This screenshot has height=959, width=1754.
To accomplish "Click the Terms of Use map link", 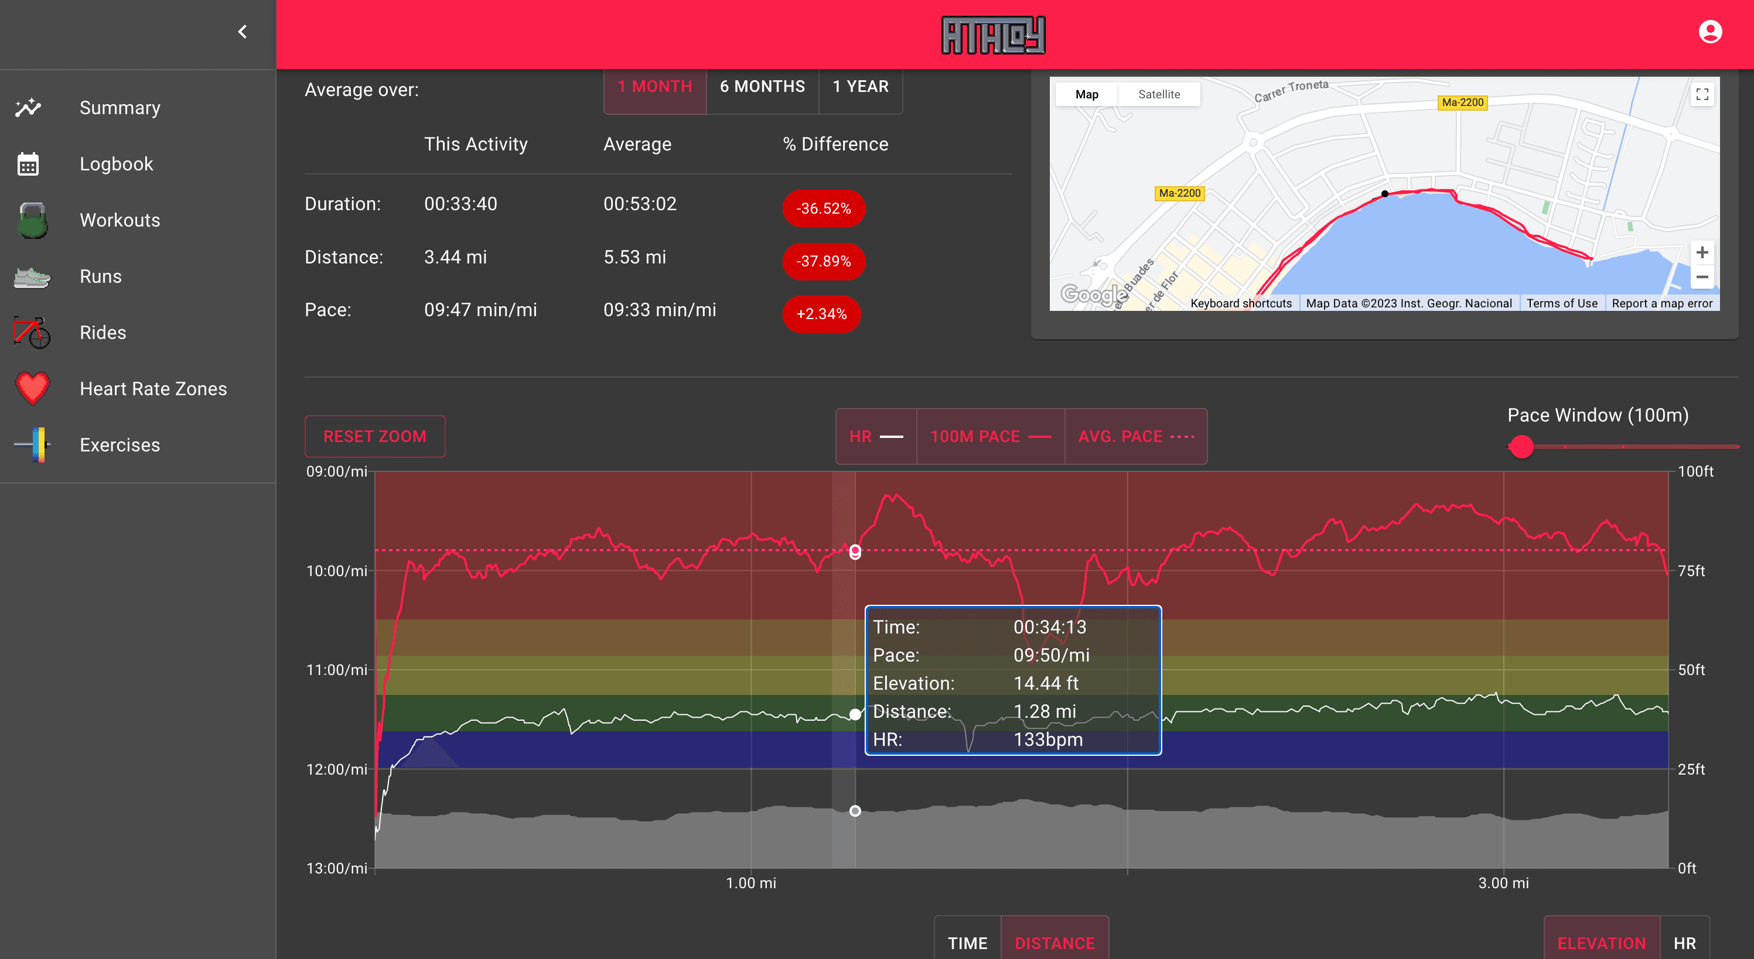I will pyautogui.click(x=1561, y=303).
